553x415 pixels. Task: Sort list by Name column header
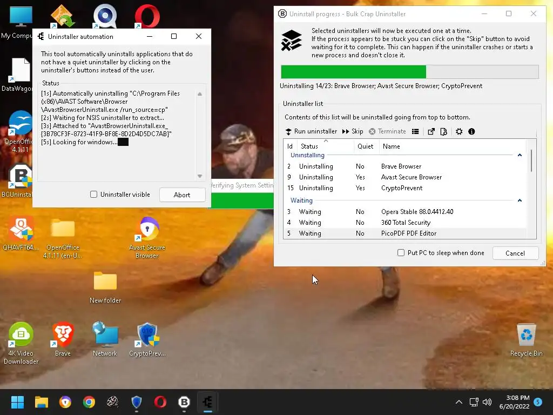[x=453, y=146]
